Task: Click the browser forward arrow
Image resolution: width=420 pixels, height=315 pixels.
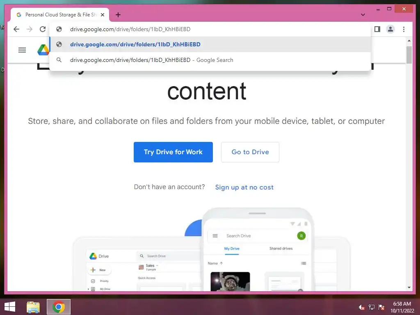Action: pyautogui.click(x=30, y=29)
